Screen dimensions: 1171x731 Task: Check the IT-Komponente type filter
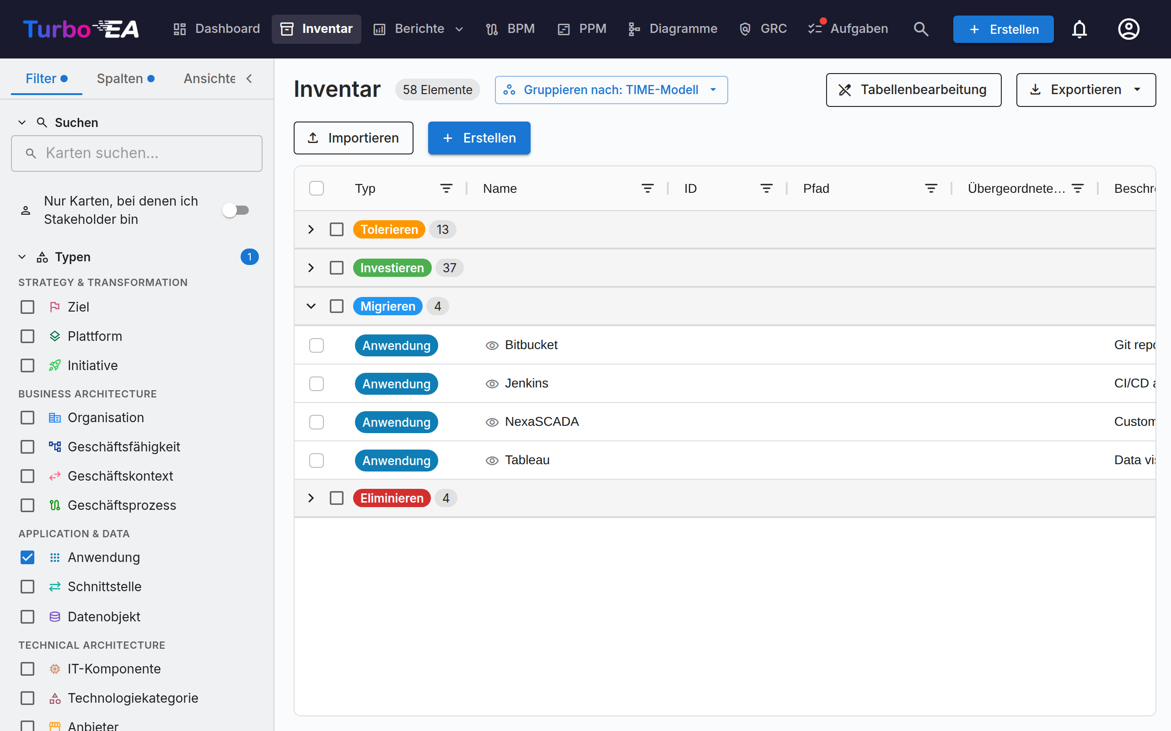(x=27, y=668)
